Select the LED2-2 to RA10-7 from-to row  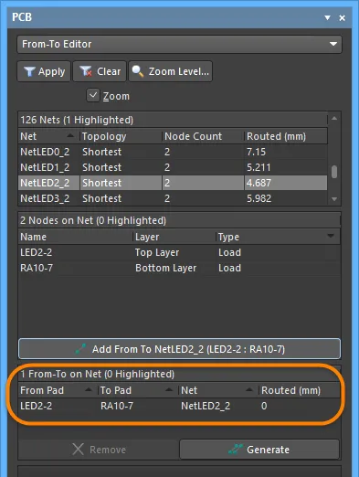click(x=179, y=406)
